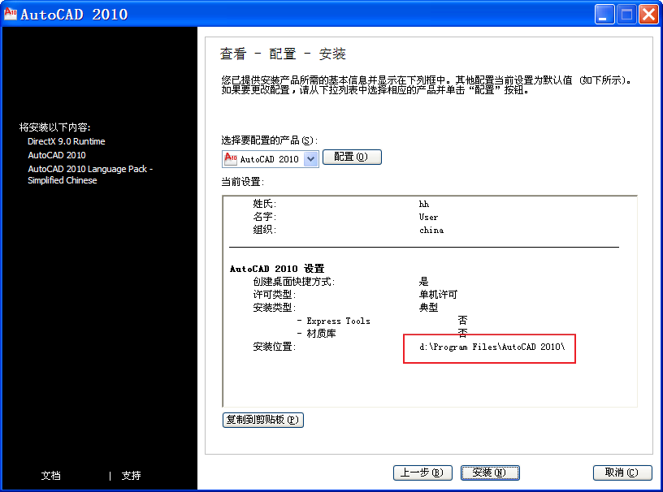Select AutoCAD 2010 in install list
663x492 pixels.
pyautogui.click(x=57, y=155)
